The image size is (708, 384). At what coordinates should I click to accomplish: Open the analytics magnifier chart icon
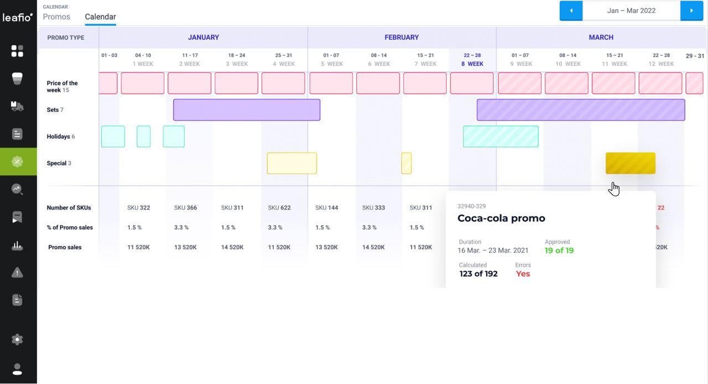point(17,189)
